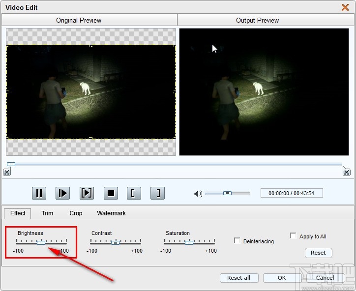
Task: Confirm edits with OK
Action: (x=282, y=278)
